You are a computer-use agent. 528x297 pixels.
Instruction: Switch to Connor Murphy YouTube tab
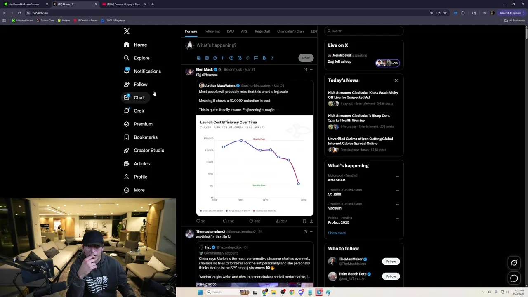coord(125,4)
